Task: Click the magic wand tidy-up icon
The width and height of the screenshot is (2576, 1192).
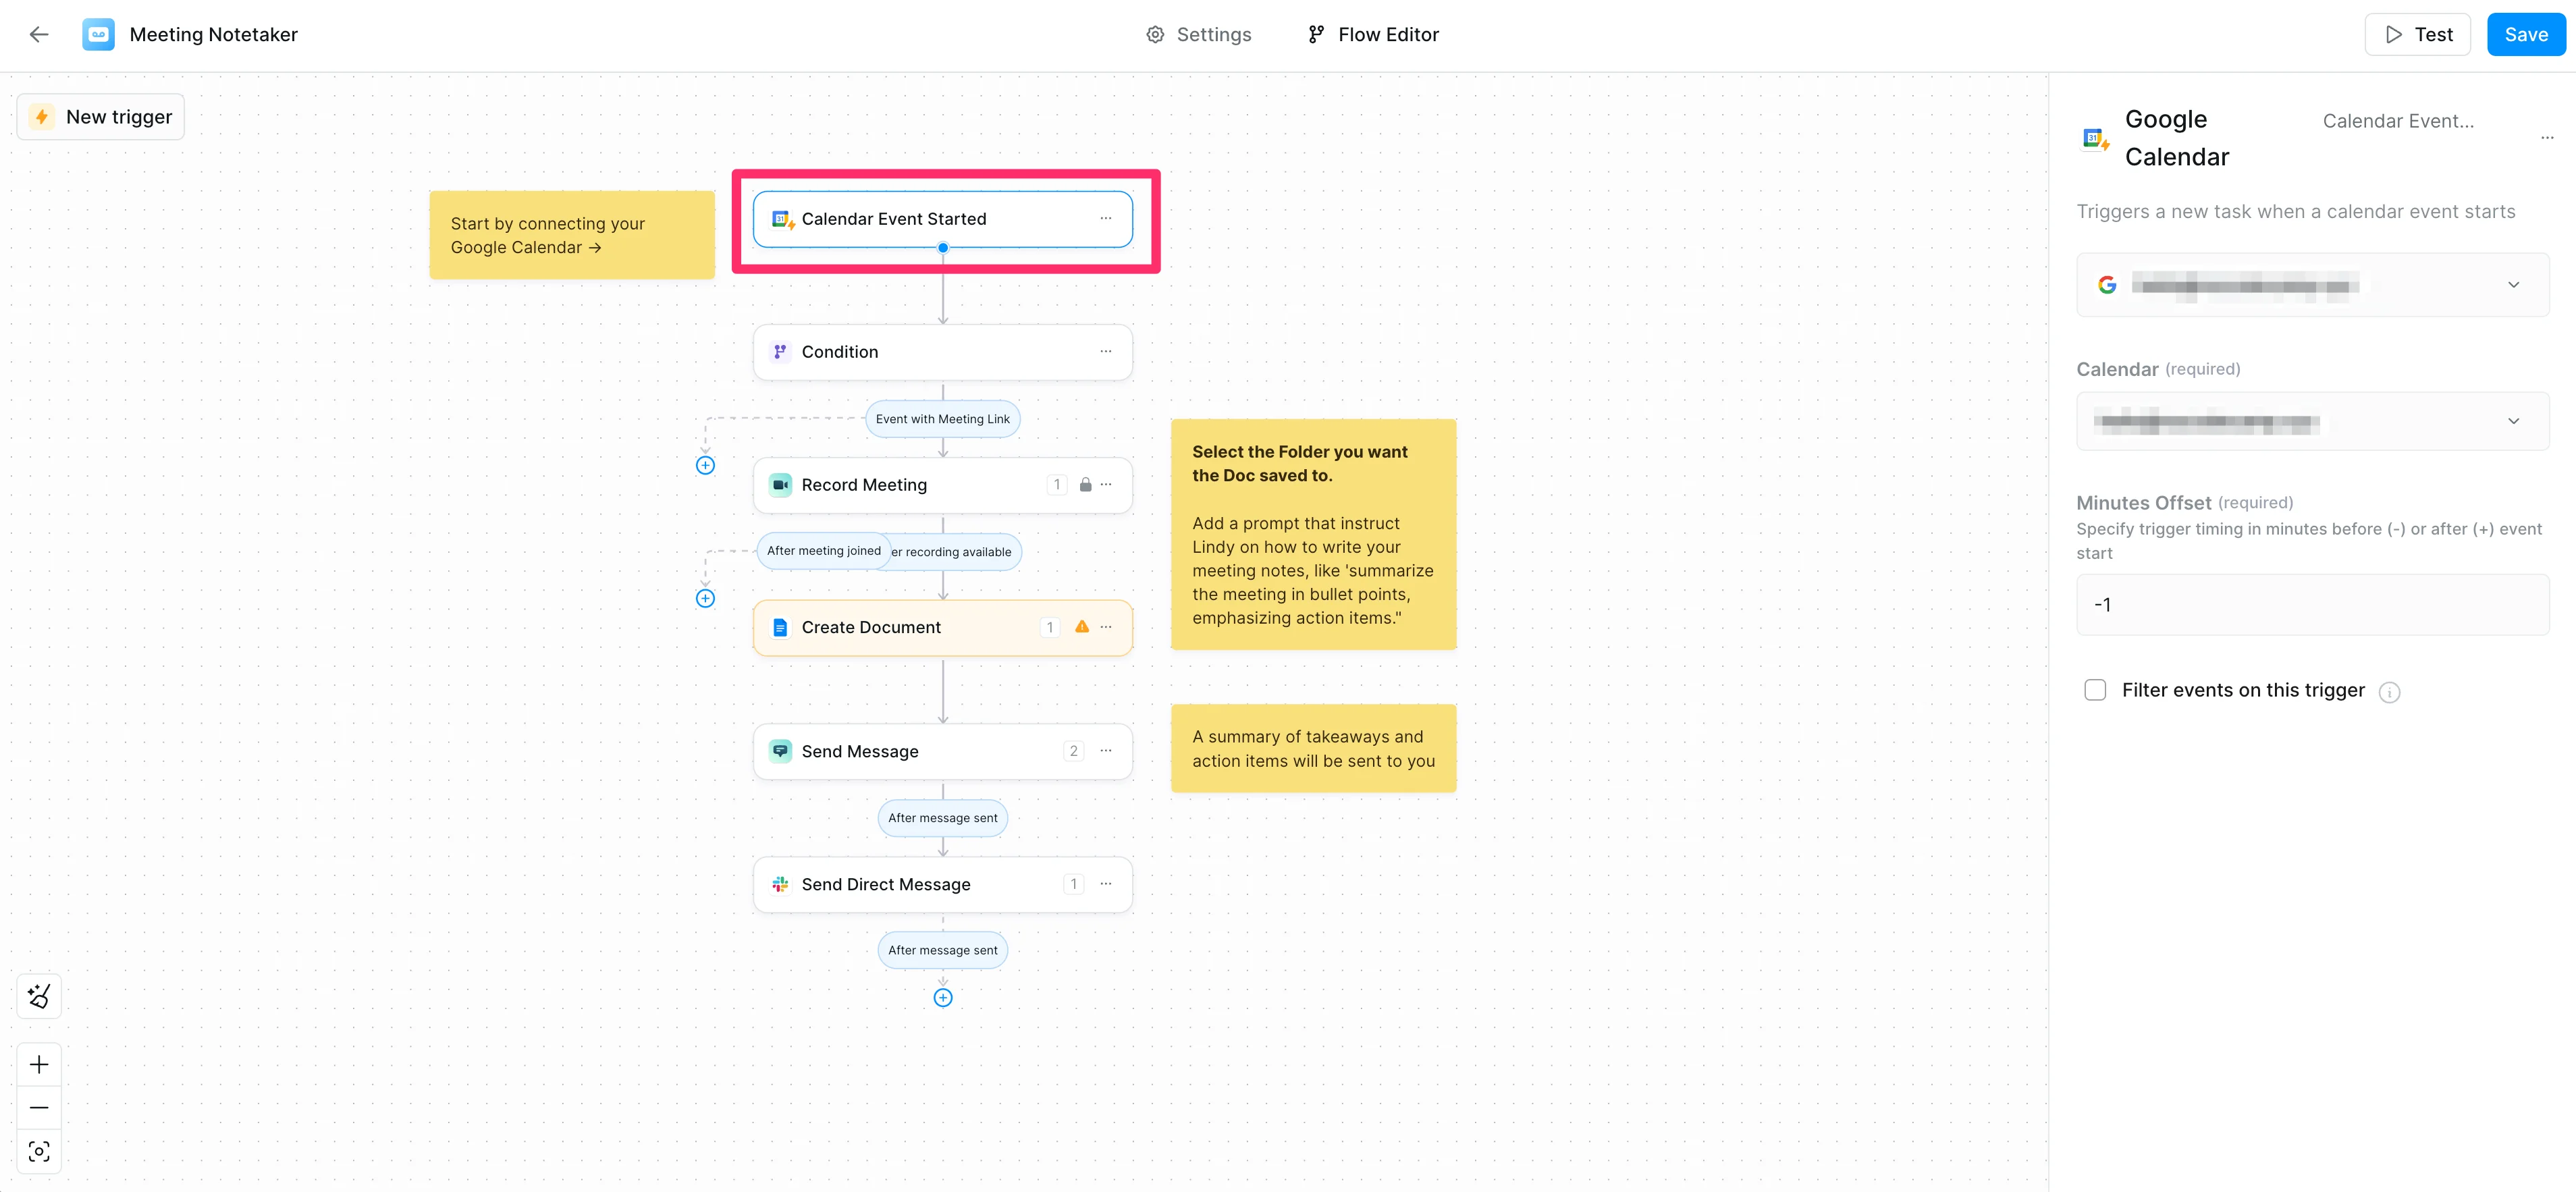Action: click(x=39, y=996)
